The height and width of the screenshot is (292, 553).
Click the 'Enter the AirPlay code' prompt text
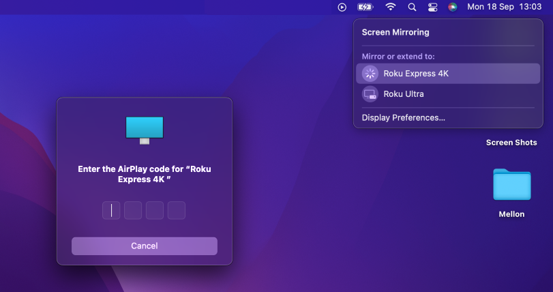145,174
